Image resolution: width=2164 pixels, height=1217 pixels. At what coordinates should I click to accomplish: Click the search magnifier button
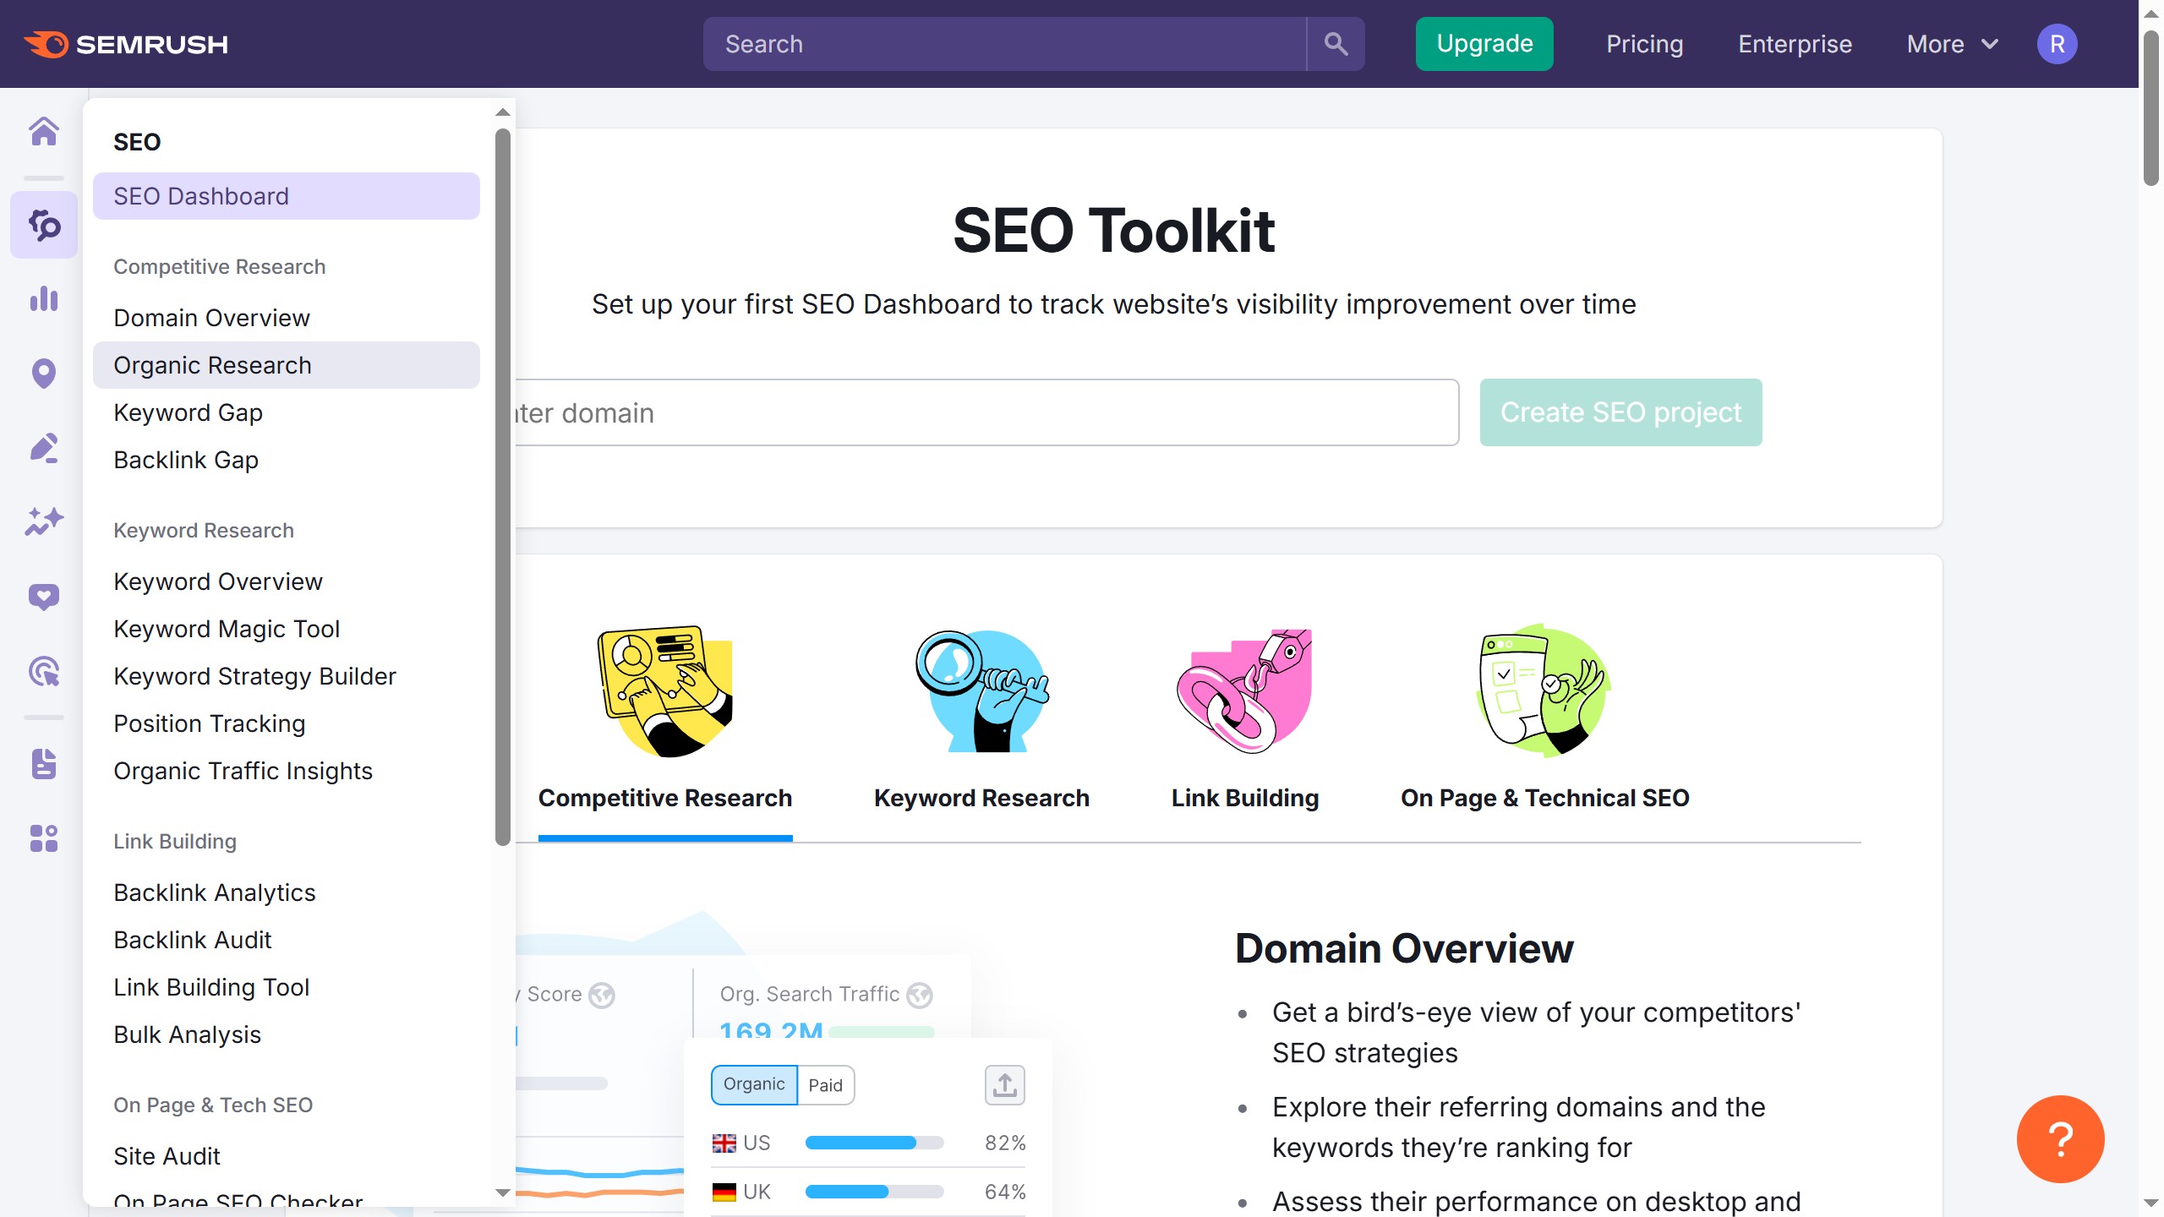click(1336, 44)
